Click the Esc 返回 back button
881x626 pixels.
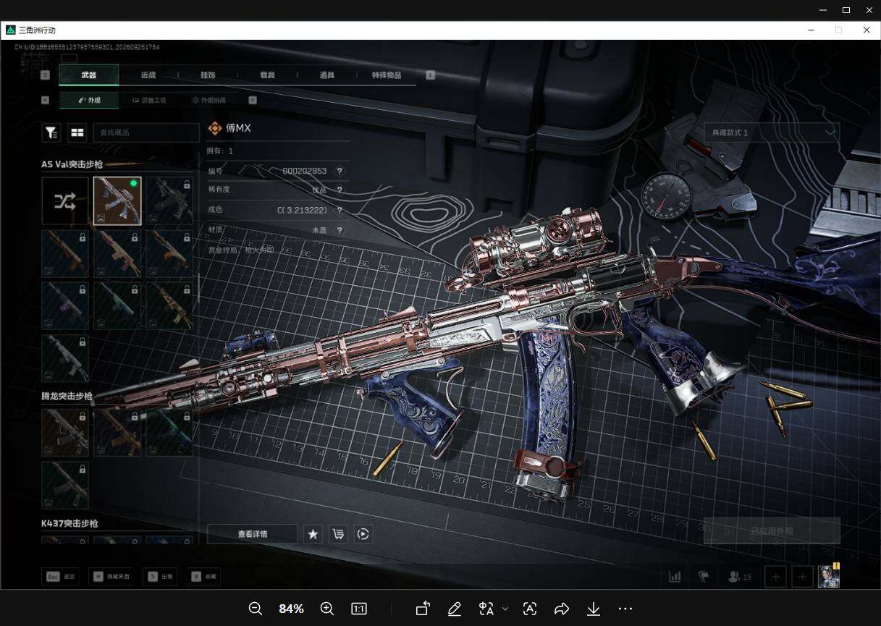(61, 577)
